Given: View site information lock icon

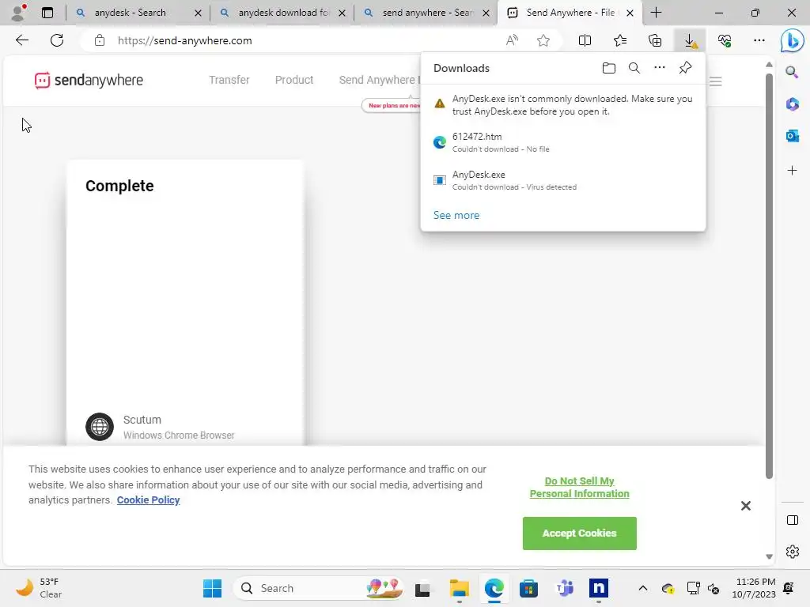Looking at the screenshot, I should pos(100,40).
